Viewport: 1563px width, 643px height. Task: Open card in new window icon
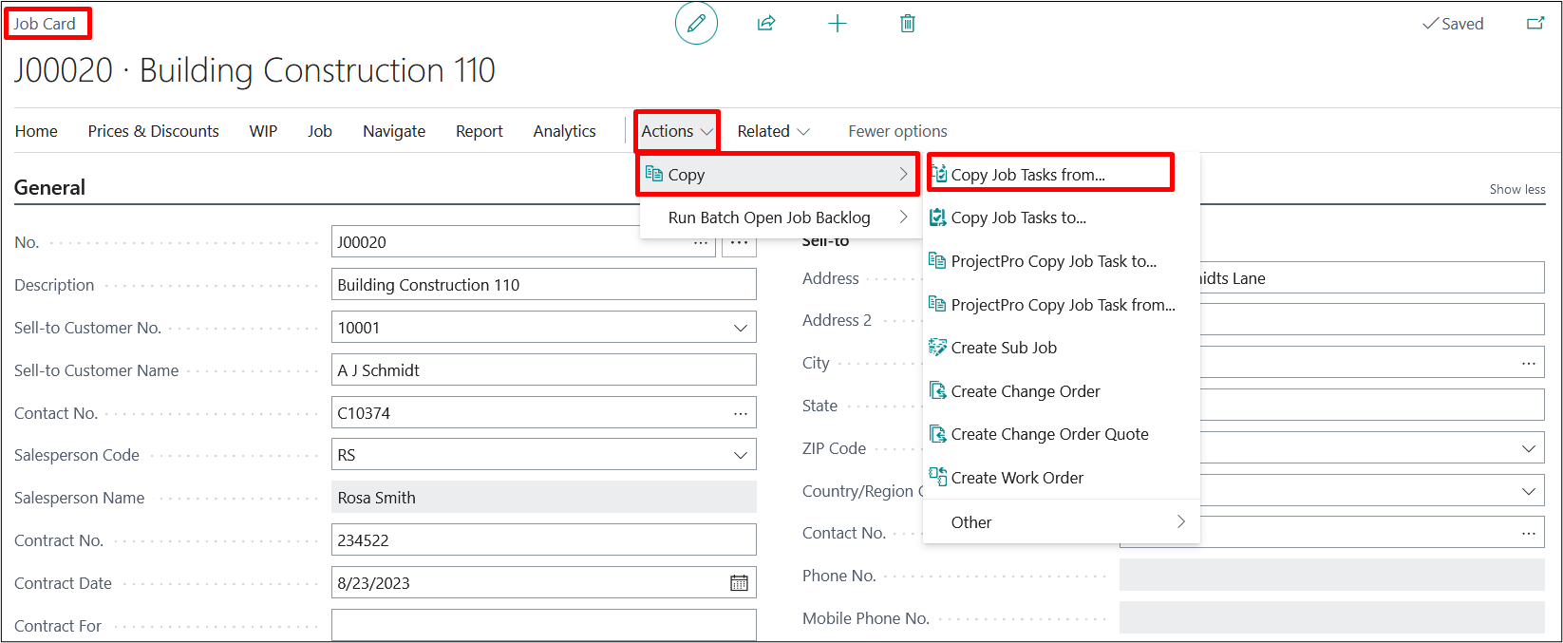click(x=1535, y=24)
